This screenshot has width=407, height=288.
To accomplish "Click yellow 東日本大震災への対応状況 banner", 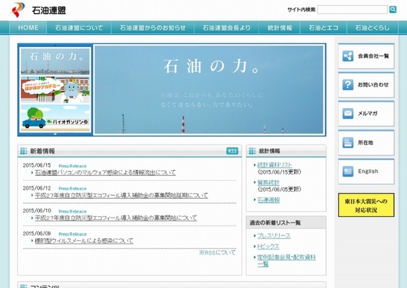I will [366, 205].
